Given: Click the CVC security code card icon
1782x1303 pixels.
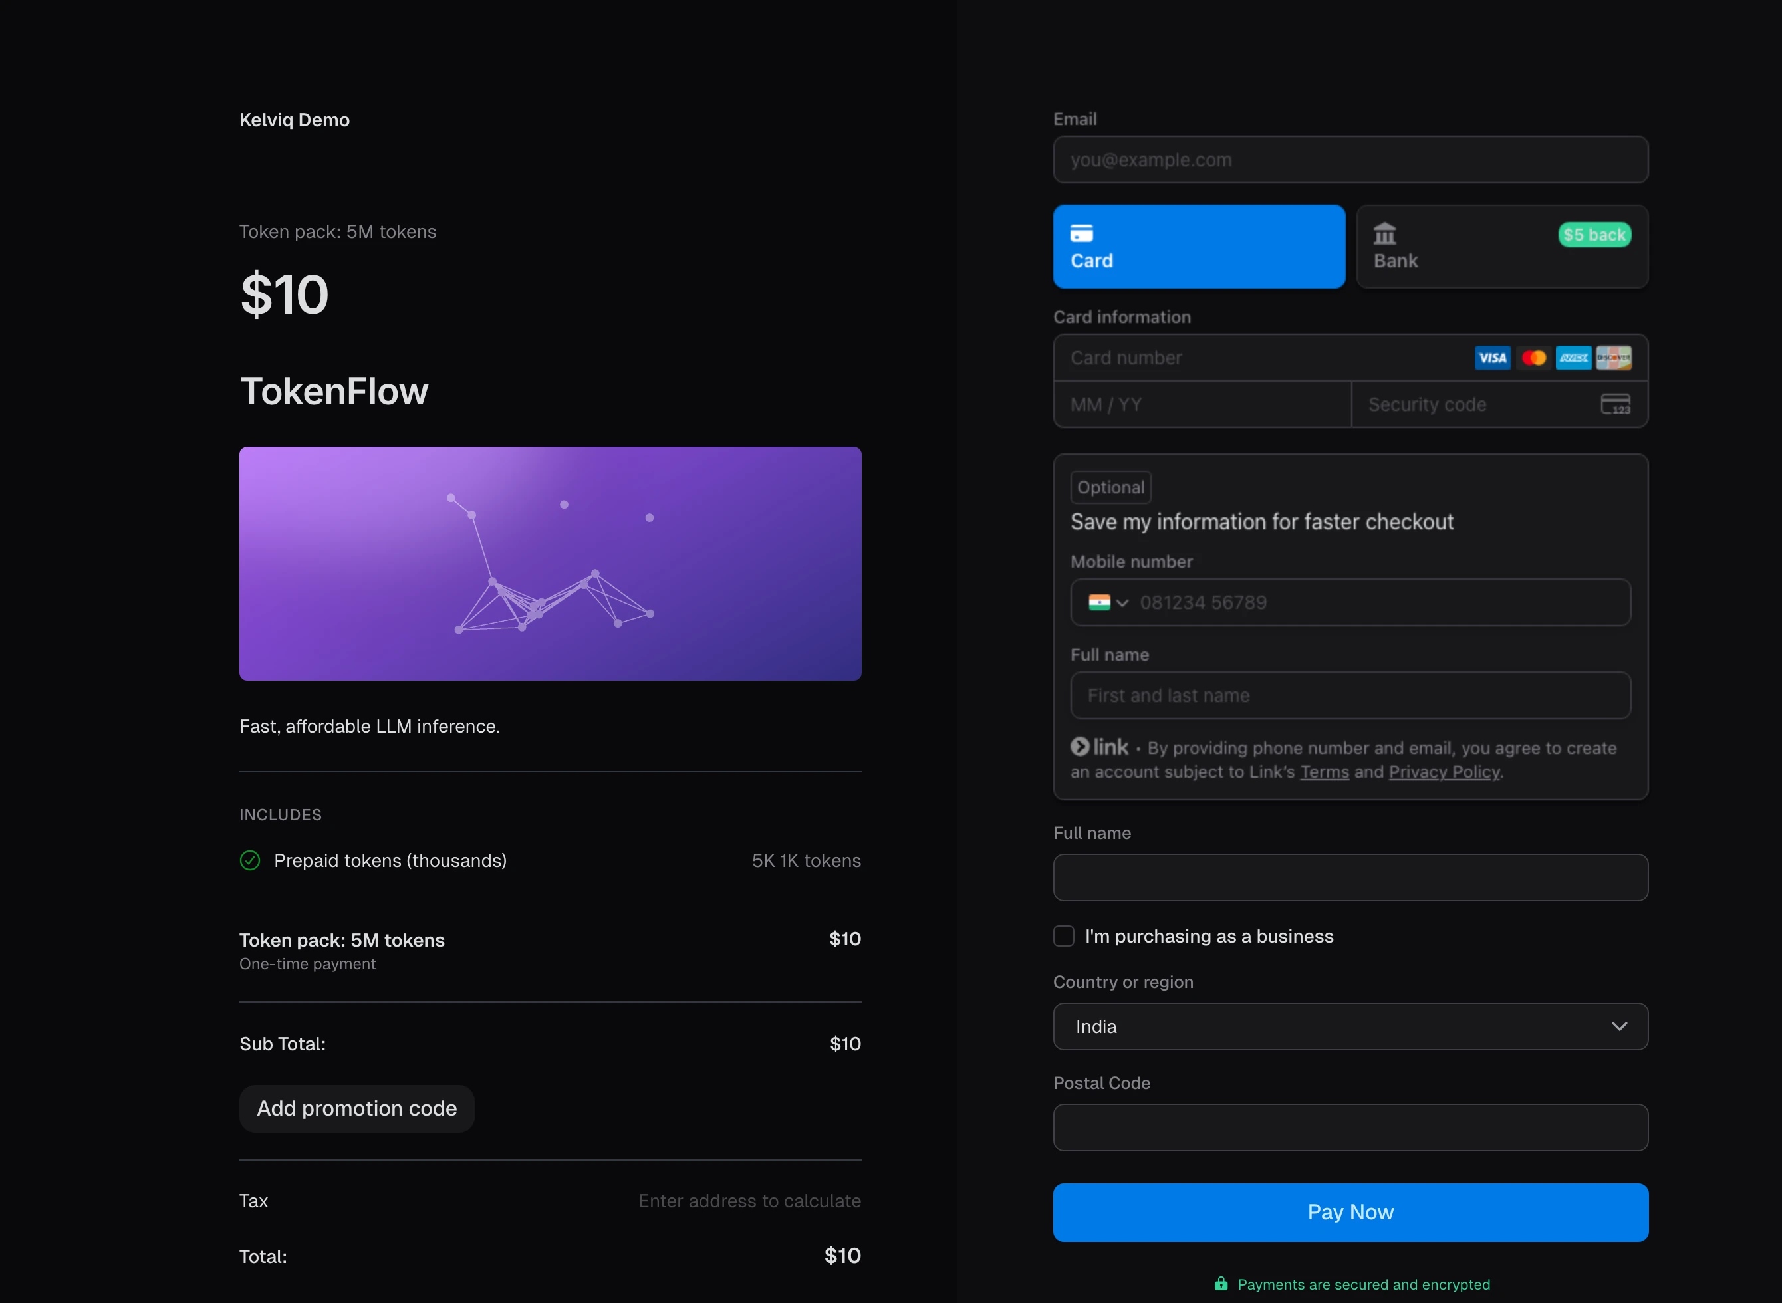Looking at the screenshot, I should [1614, 404].
